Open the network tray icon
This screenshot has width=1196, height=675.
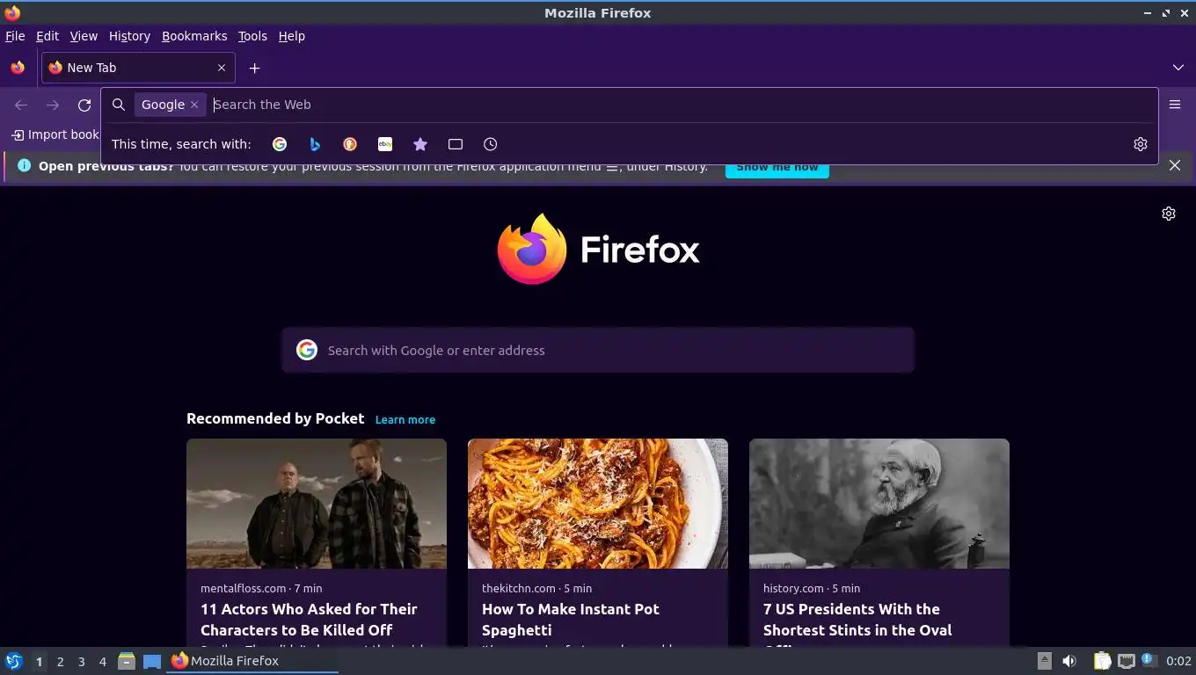coord(1127,661)
